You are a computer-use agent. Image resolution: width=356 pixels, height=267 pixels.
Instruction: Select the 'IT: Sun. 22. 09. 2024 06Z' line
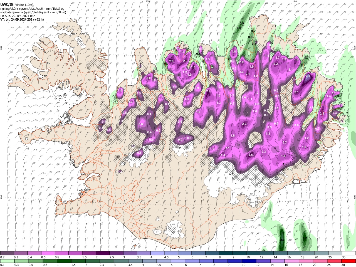tap(18, 16)
